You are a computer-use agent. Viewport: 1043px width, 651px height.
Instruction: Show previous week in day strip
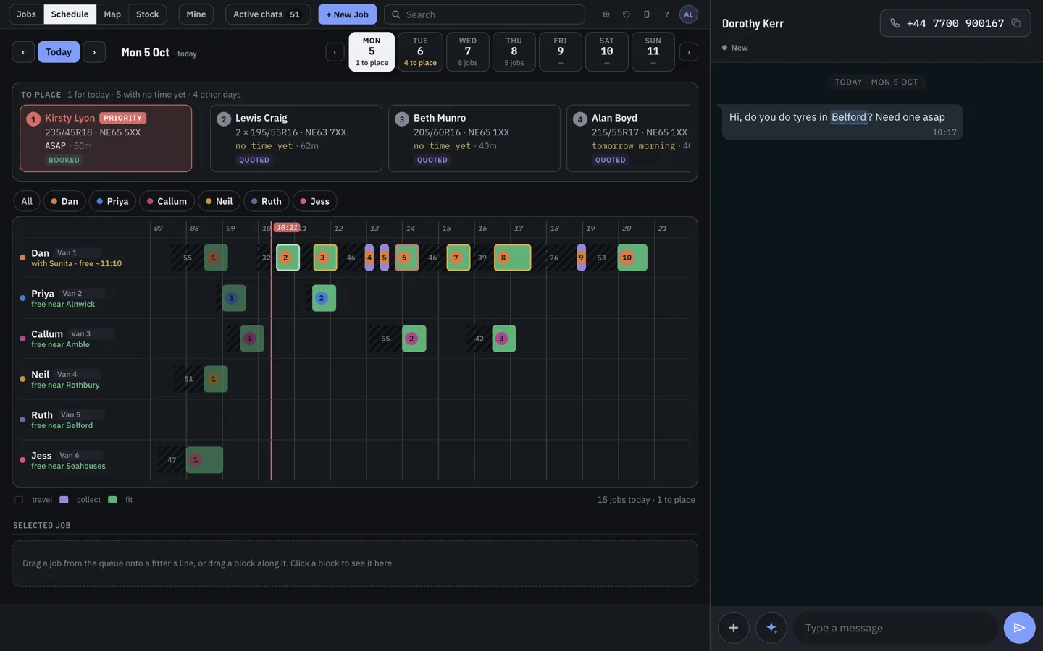pos(335,52)
